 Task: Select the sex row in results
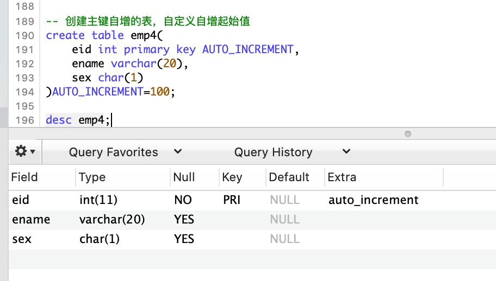[x=252, y=239]
